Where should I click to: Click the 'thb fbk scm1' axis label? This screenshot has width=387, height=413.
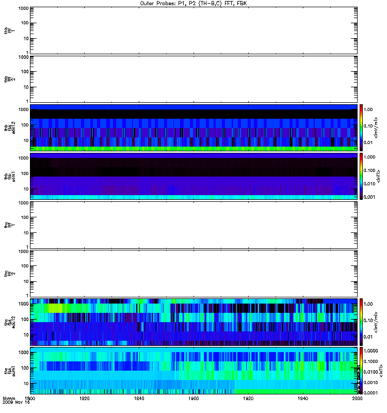click(9, 176)
